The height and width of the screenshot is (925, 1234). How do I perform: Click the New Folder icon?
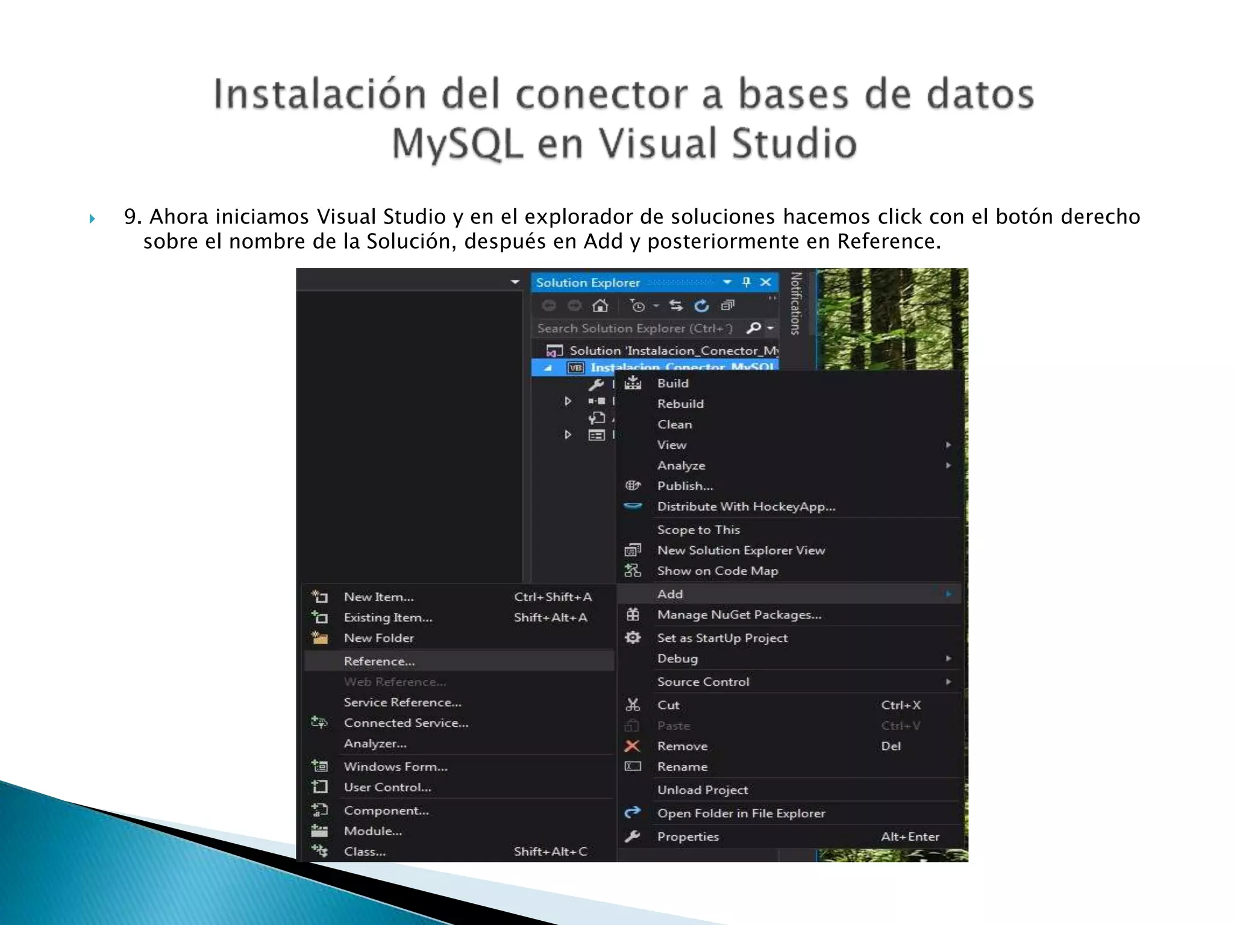319,638
